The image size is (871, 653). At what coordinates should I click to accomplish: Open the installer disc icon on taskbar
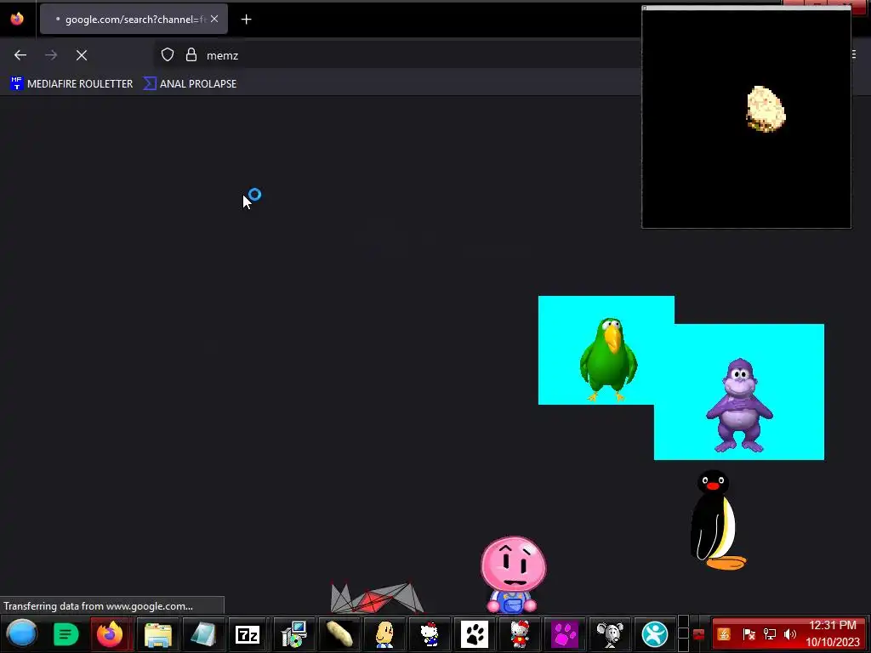(x=293, y=633)
